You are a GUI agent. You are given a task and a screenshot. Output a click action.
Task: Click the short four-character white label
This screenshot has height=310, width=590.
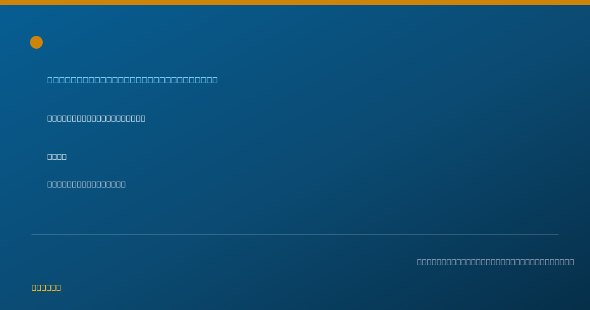[57, 156]
